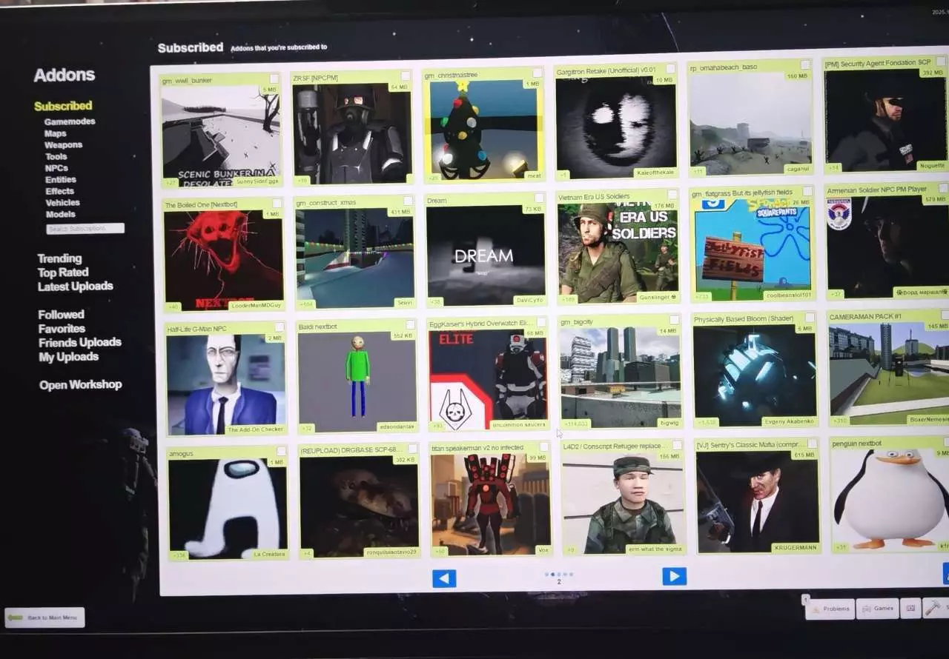
Task: Open the gm_flatgrass jellyfish fields thumbnail
Action: pos(751,248)
